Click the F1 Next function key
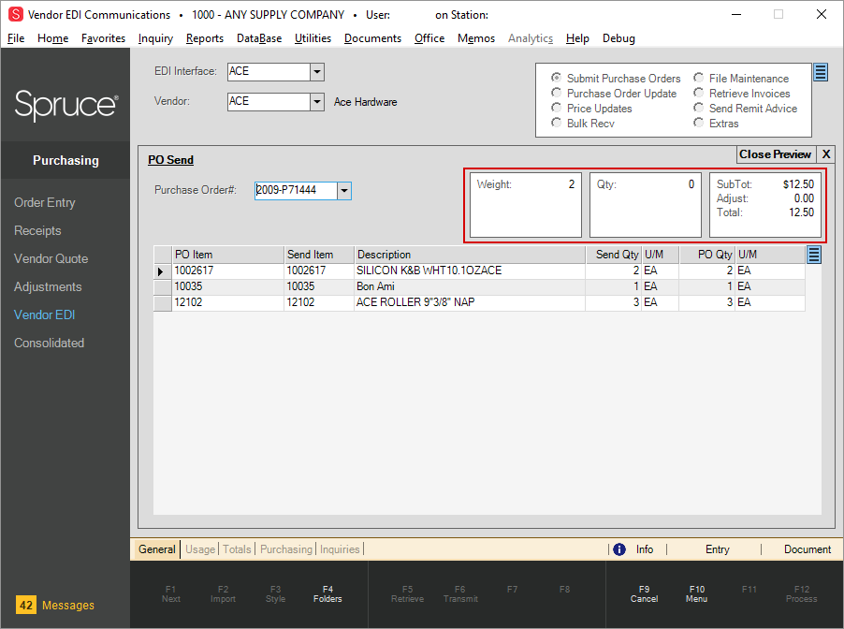Image resolution: width=844 pixels, height=629 pixels. (x=170, y=594)
